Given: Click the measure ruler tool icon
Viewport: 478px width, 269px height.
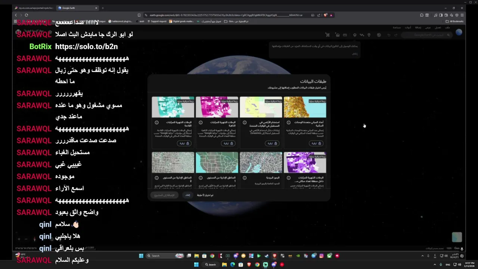Looking at the screenshot, I should 345,35.
